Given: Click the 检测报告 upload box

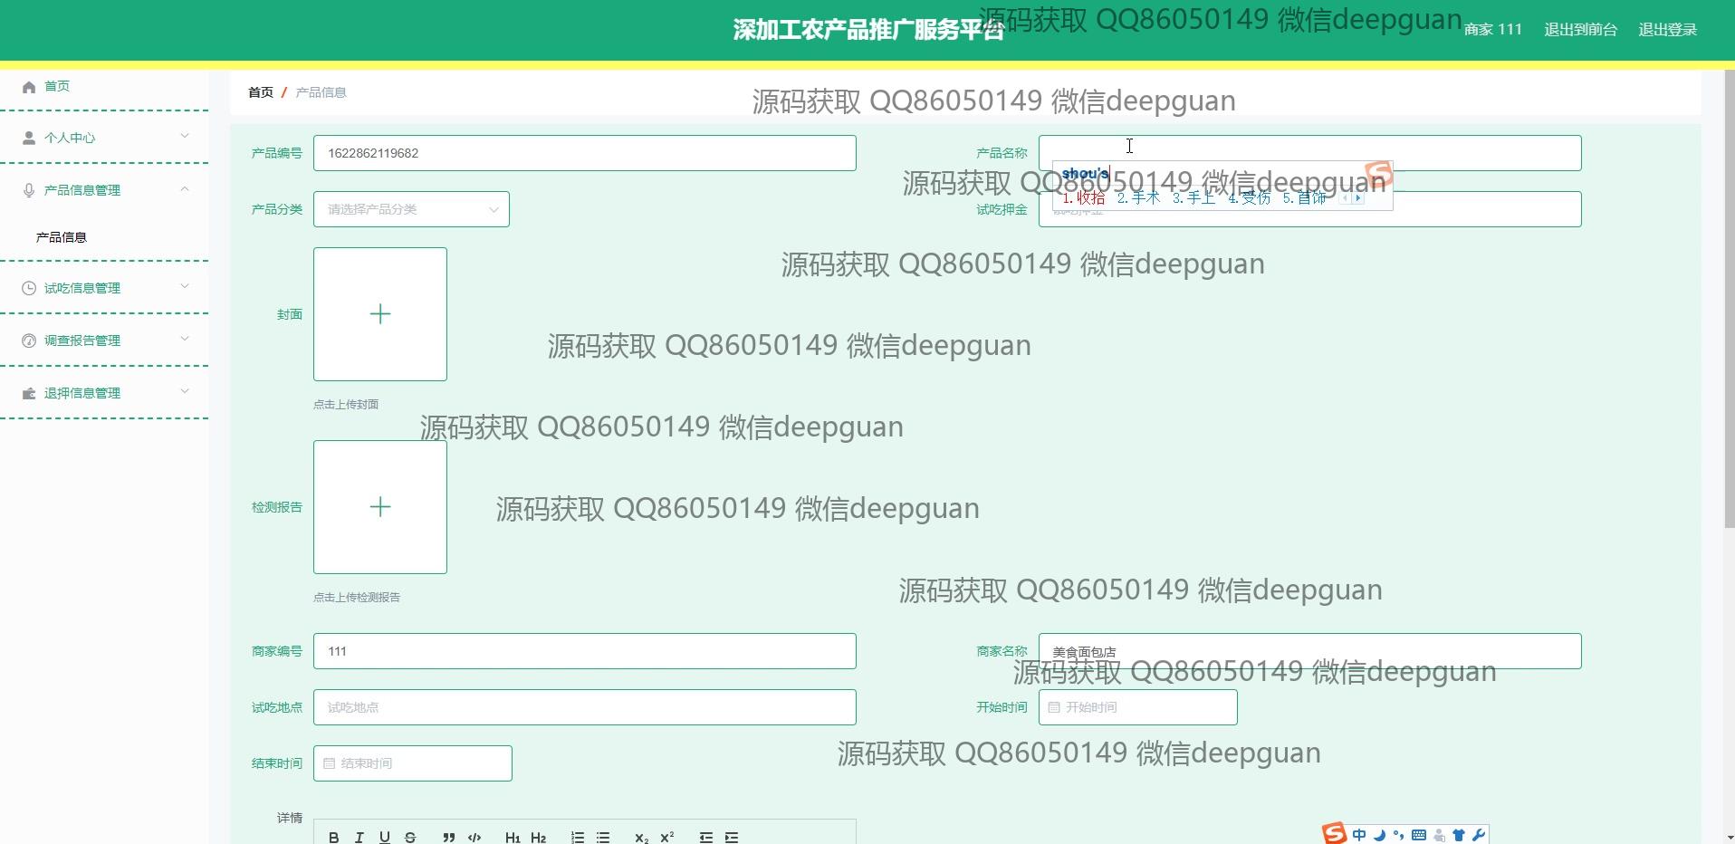Looking at the screenshot, I should [380, 507].
